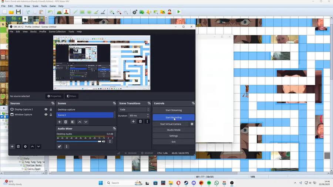Open RPG Maker Scale menu
Viewport: 333px width, 187px height.
click(36, 6)
